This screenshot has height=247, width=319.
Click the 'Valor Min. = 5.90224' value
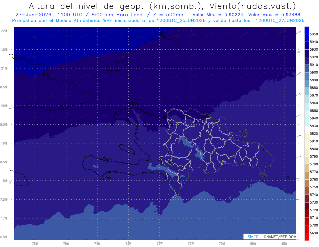pyautogui.click(x=218, y=15)
